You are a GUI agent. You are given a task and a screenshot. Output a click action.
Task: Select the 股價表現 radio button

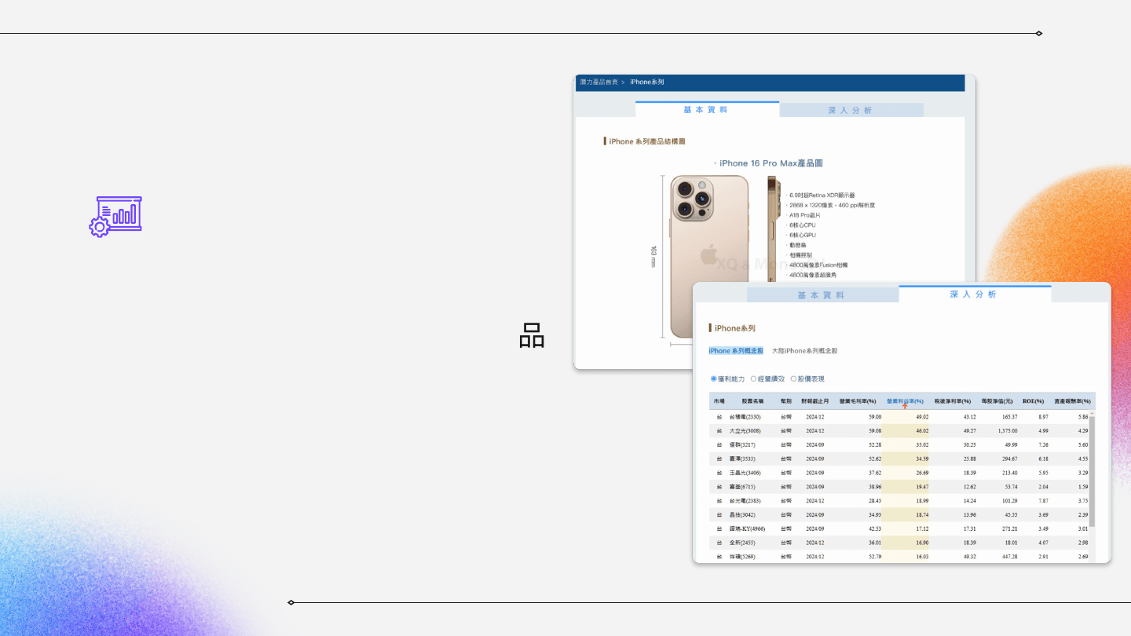click(793, 379)
